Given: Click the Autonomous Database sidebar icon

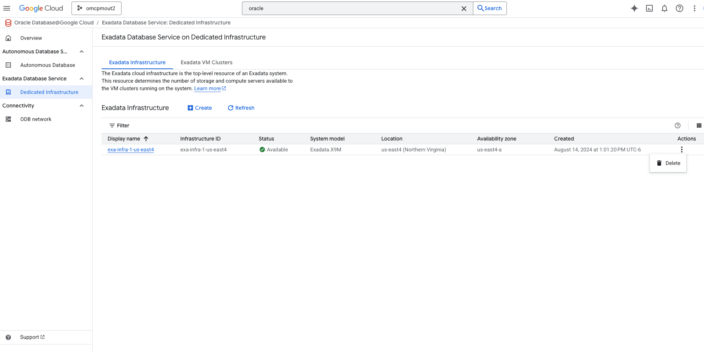Looking at the screenshot, I should click(8, 65).
